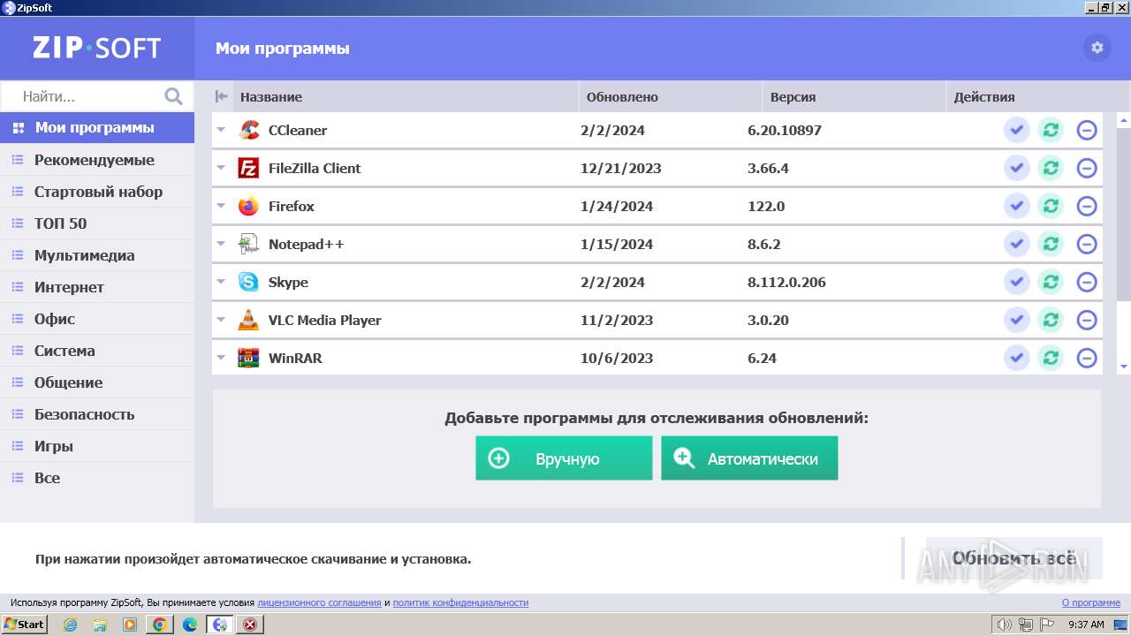The width and height of the screenshot is (1131, 636).
Task: Click the search magnifier icon
Action: [x=173, y=96]
